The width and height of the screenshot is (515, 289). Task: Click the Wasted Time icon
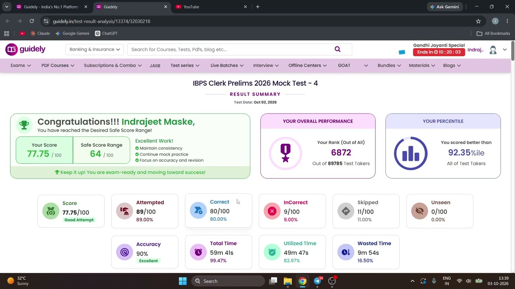(346, 252)
